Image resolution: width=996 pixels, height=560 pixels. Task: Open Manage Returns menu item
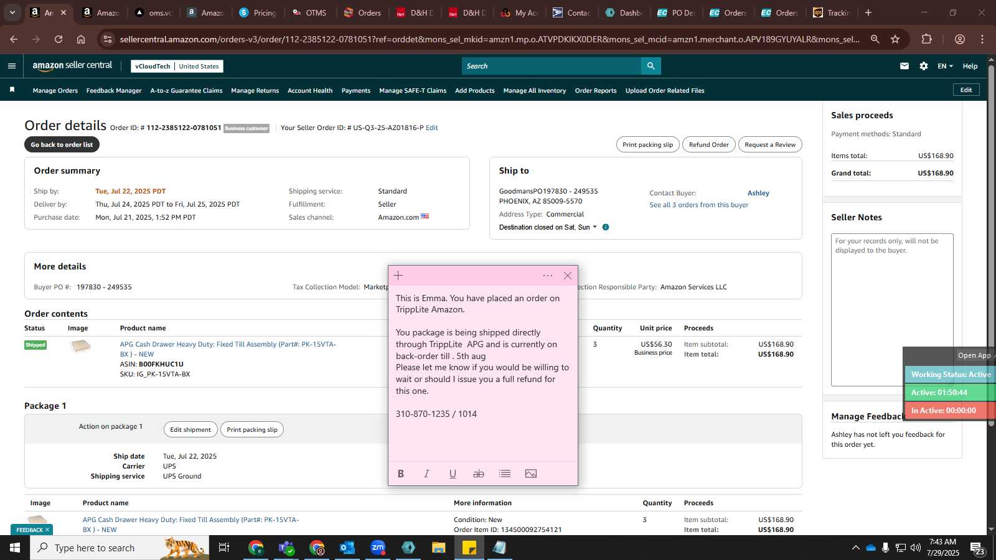pos(255,90)
